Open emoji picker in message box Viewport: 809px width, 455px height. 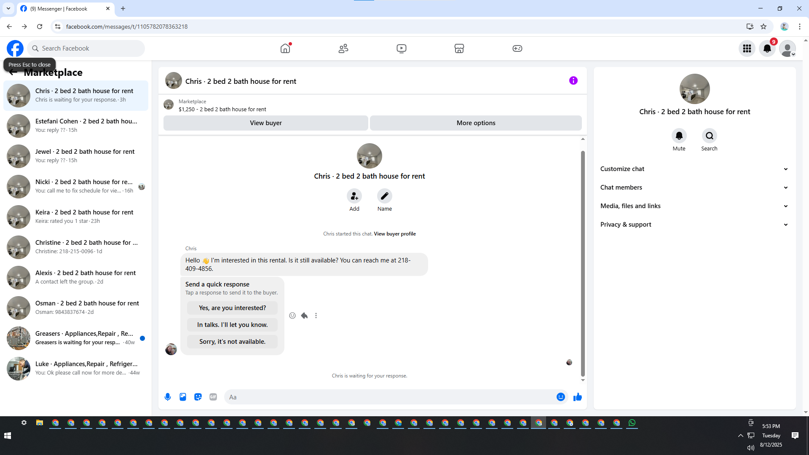(560, 397)
